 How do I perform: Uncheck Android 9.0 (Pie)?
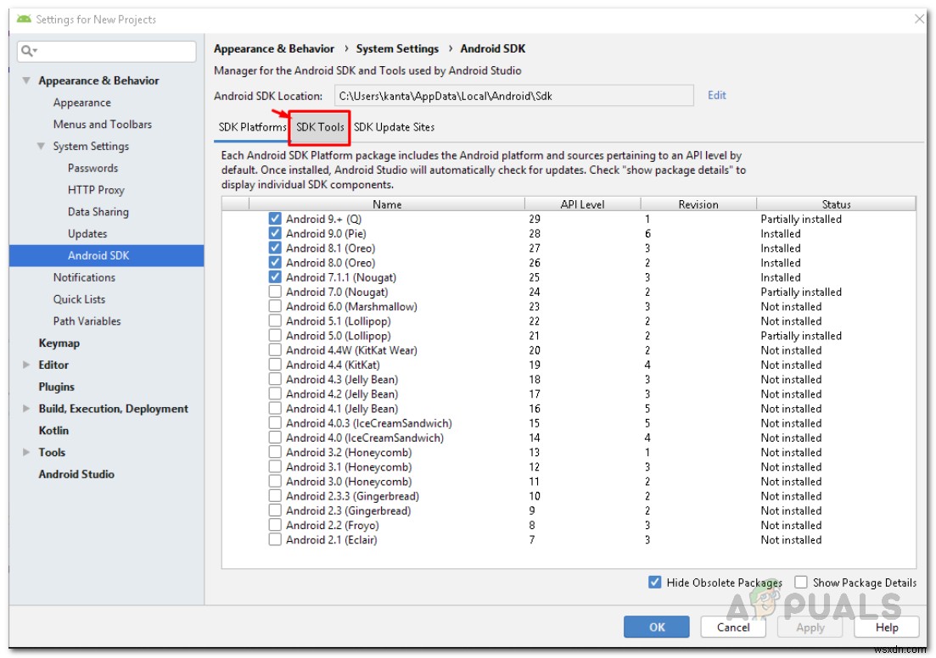(x=275, y=233)
